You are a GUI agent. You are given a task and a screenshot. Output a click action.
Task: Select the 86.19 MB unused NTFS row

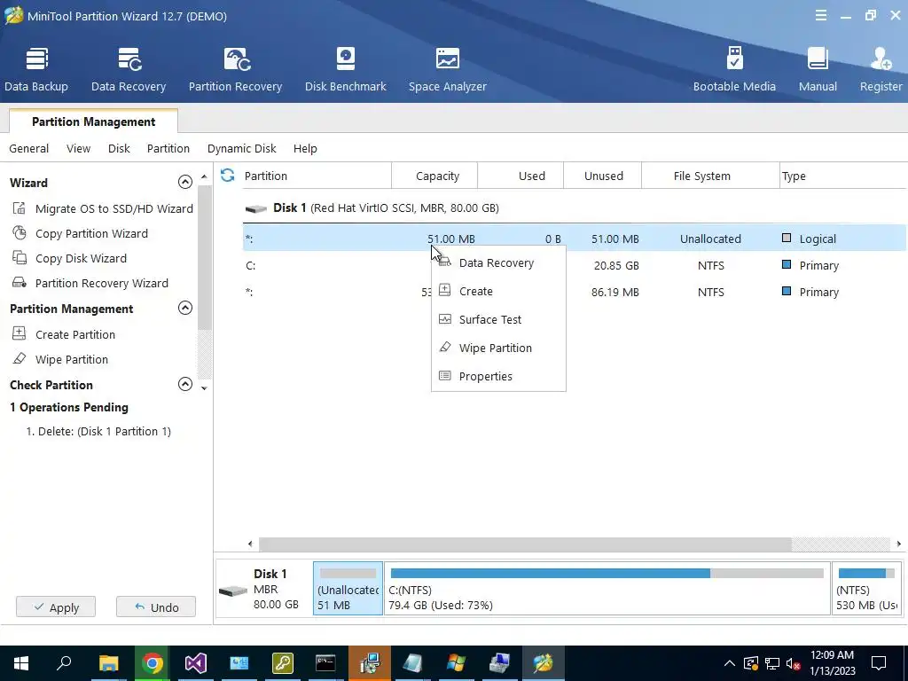point(575,292)
